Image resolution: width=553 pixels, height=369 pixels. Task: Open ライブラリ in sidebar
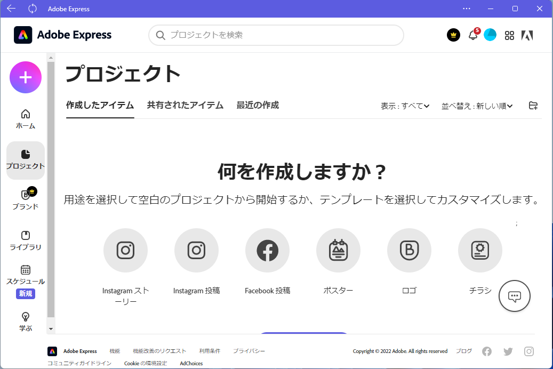[x=26, y=240]
